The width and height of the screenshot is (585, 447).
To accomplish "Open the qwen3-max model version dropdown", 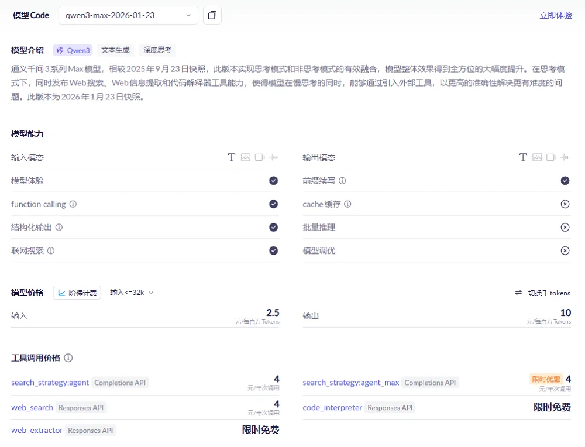I will (128, 15).
